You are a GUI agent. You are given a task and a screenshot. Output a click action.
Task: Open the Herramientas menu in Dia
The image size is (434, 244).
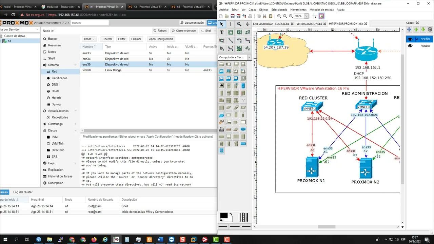298,10
